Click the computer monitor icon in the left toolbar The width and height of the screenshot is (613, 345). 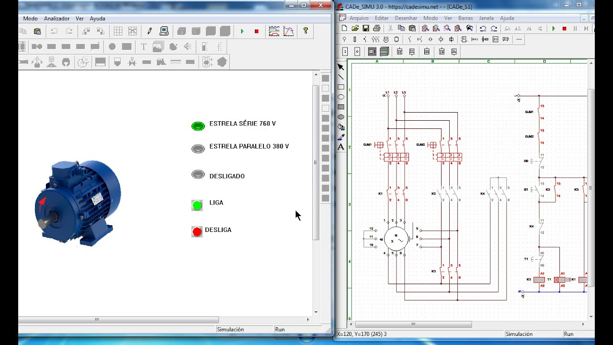point(164,31)
